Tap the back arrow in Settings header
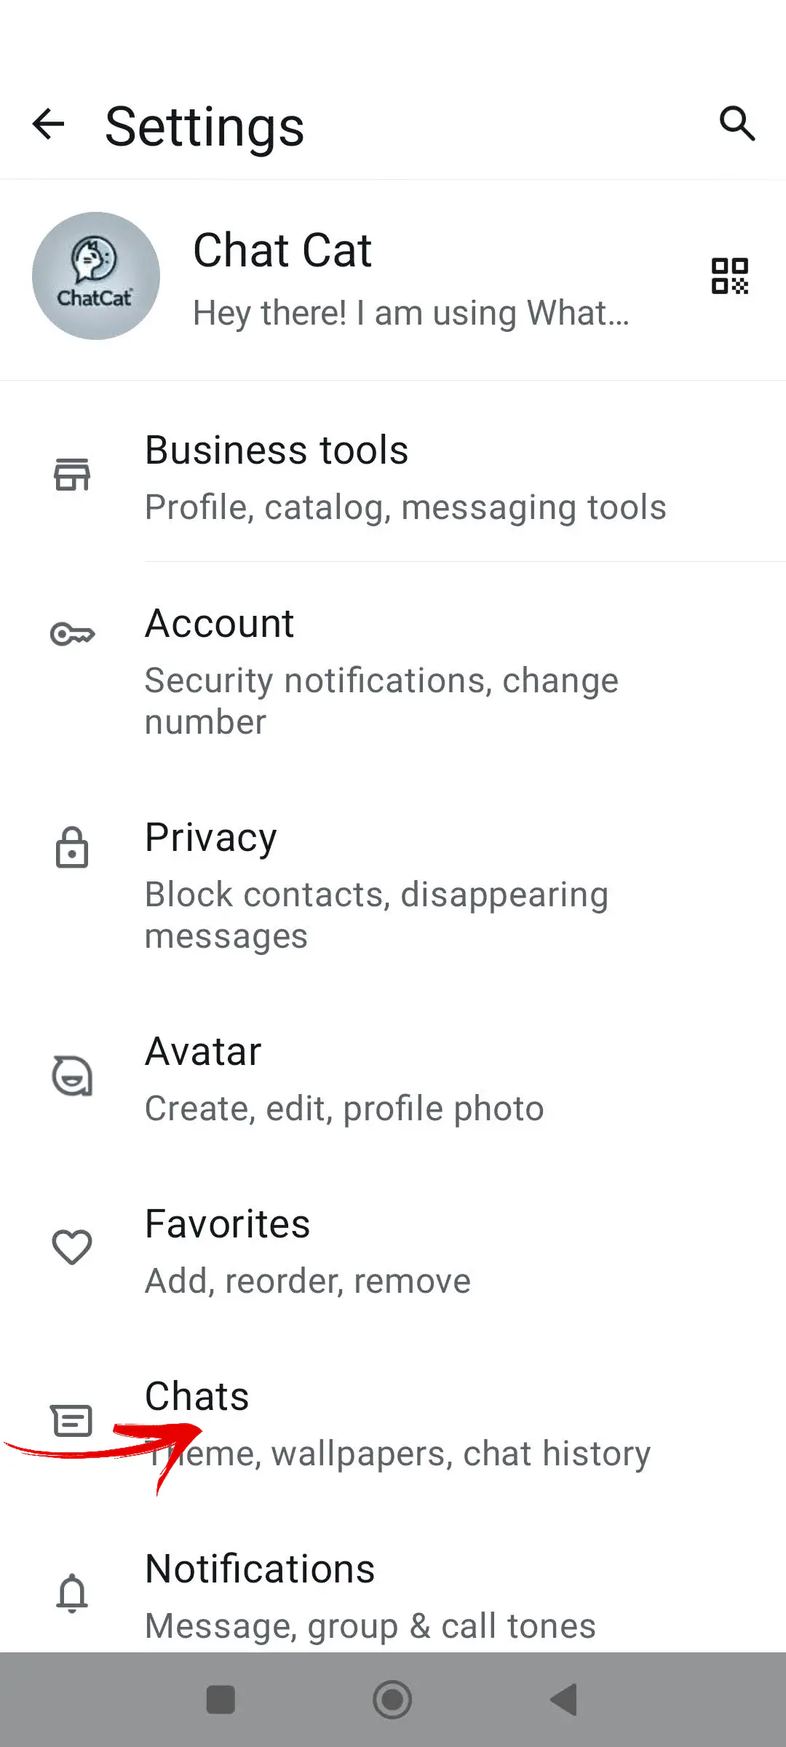The width and height of the screenshot is (786, 1747). click(x=49, y=124)
